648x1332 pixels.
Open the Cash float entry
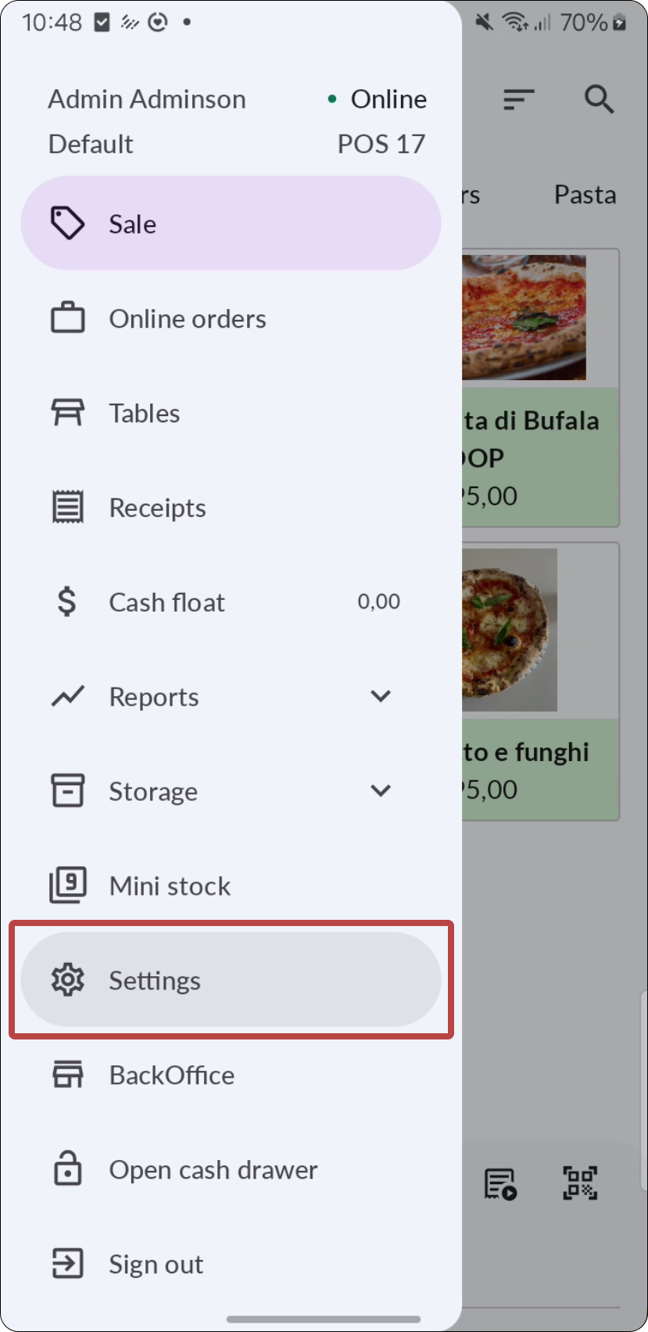tap(166, 602)
